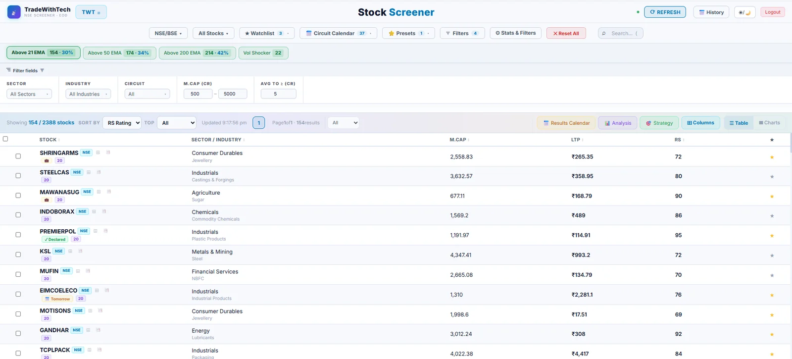The height and width of the screenshot is (359, 792).
Task: Select the Above 200 EMA tab
Action: [197, 53]
